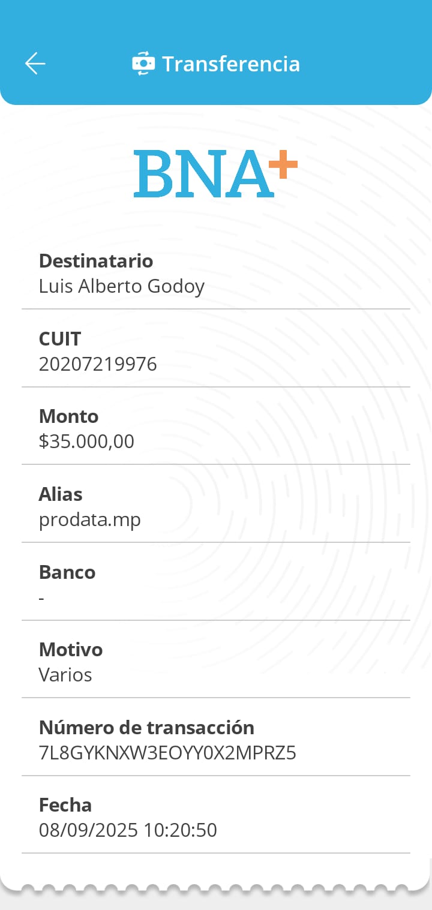This screenshot has width=432, height=910.
Task: Click the Destinatario label
Action: pyautogui.click(x=96, y=261)
